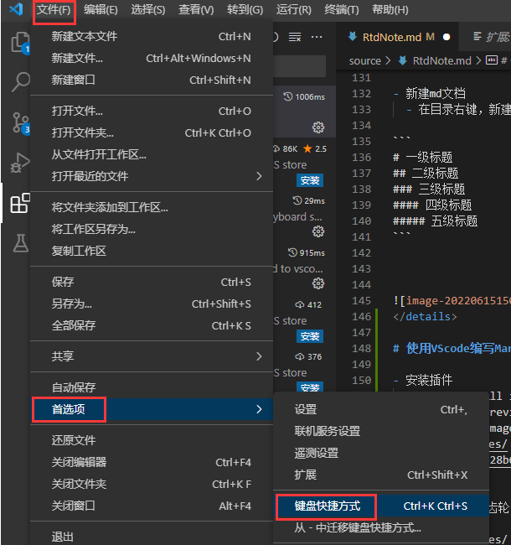Click line number 148 in editor

point(362,348)
